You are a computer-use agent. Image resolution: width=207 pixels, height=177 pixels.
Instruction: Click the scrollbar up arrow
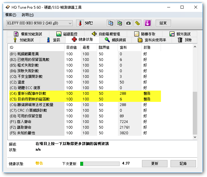195,47
